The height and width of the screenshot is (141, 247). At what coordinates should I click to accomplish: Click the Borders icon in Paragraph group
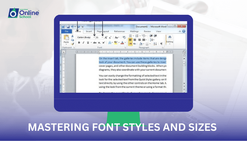pos(147,44)
